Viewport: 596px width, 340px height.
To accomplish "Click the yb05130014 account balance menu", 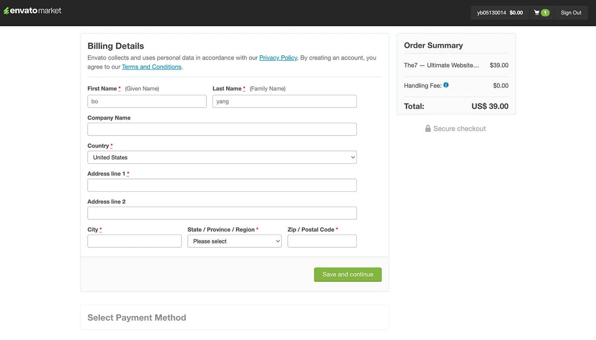I will [x=500, y=13].
